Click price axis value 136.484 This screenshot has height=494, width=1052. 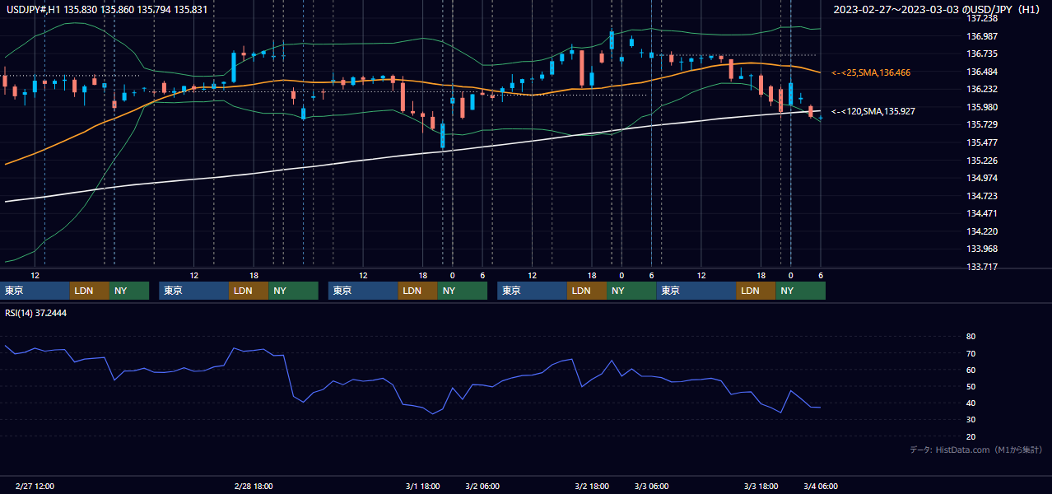click(981, 72)
